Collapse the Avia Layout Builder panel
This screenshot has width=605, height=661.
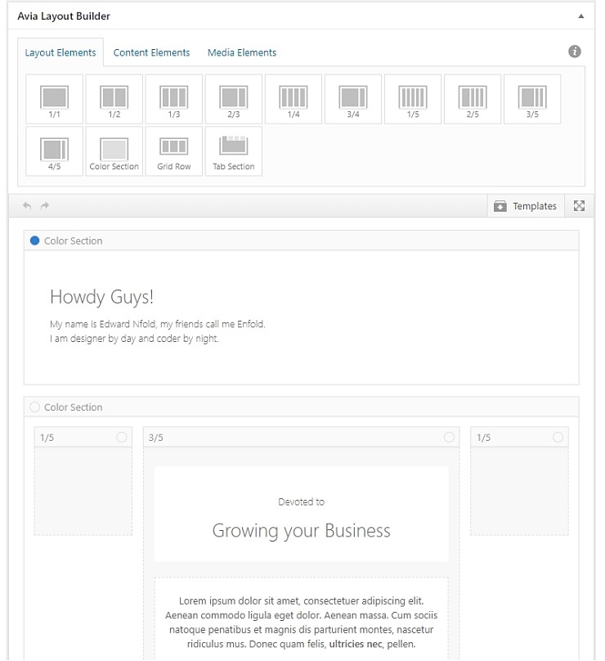tap(580, 16)
